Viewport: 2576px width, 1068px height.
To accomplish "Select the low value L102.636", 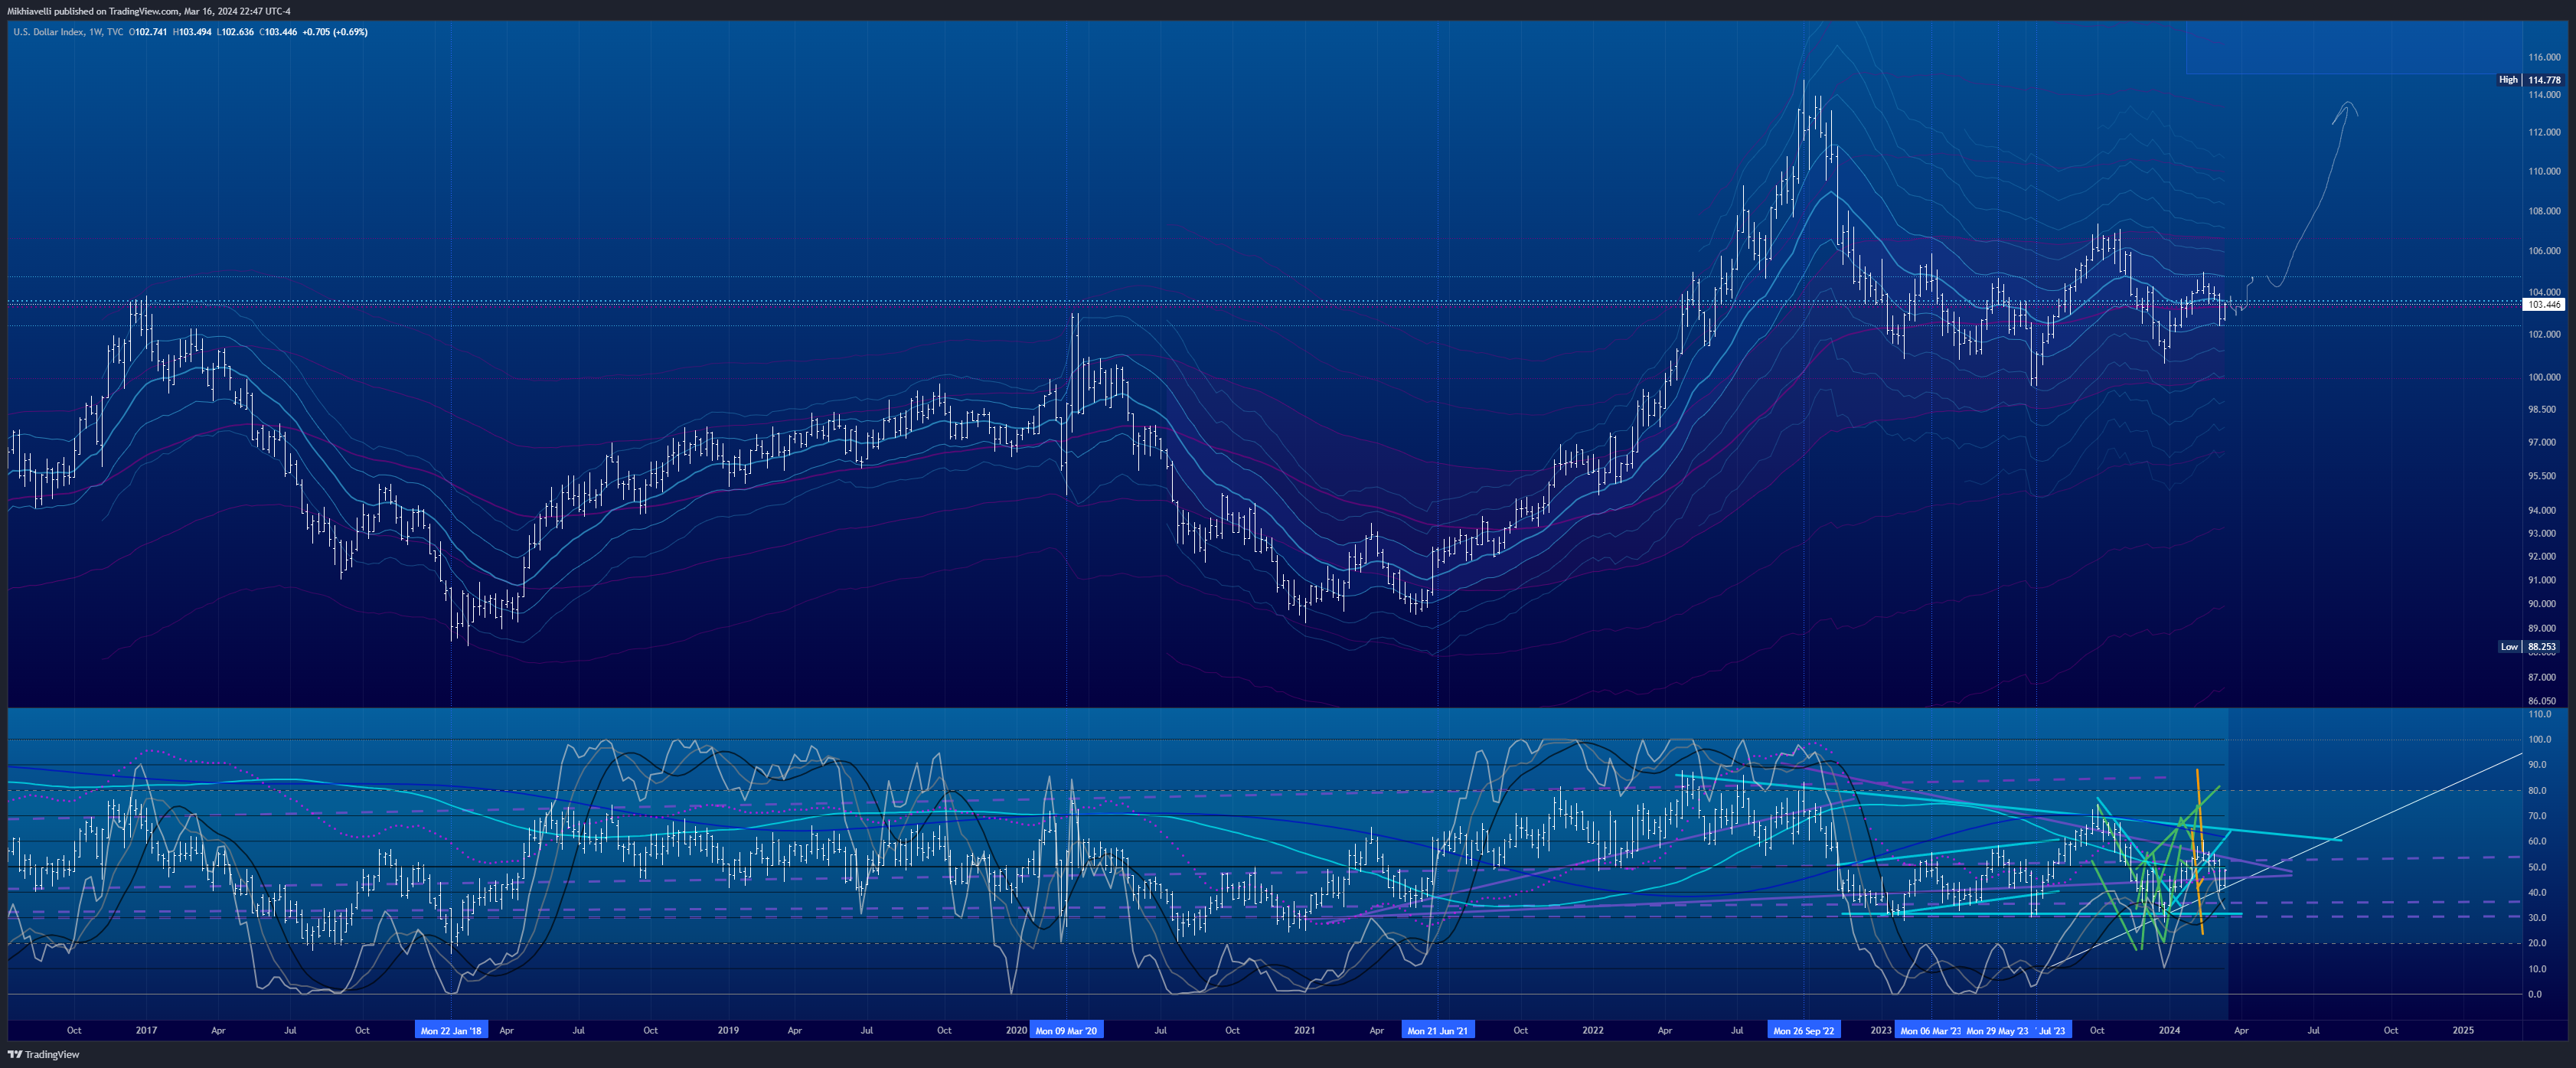I will [x=235, y=32].
